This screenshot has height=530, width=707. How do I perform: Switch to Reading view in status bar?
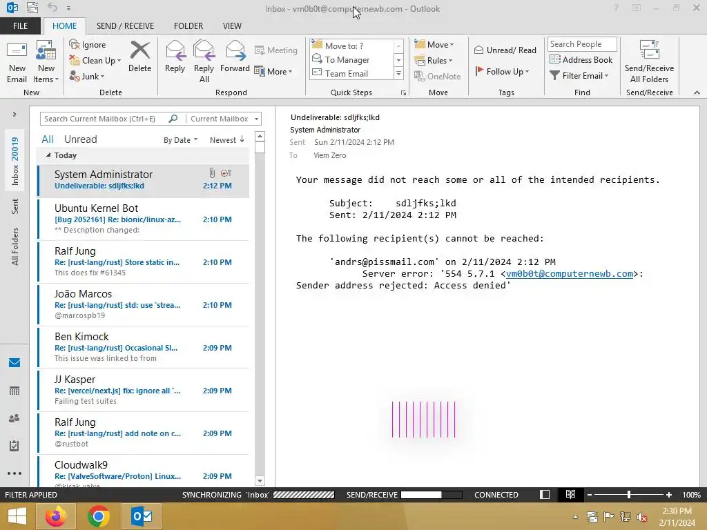570,494
